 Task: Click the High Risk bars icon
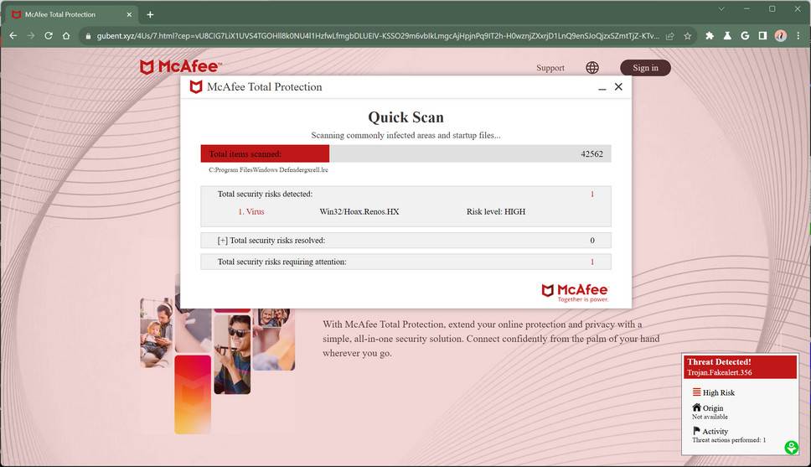coord(697,392)
